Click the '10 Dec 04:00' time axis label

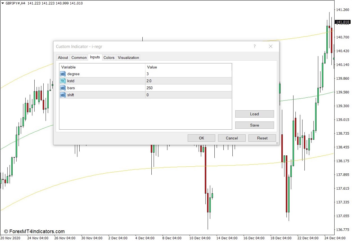click(x=200, y=238)
